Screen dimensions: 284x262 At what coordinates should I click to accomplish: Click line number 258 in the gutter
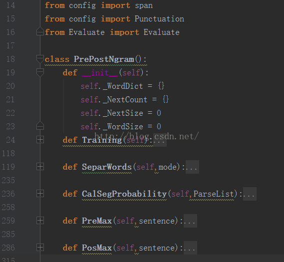coord(8,207)
